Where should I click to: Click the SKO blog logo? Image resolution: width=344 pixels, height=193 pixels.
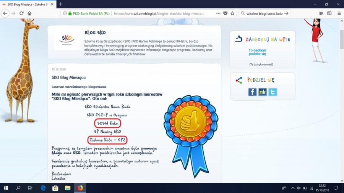(67, 40)
